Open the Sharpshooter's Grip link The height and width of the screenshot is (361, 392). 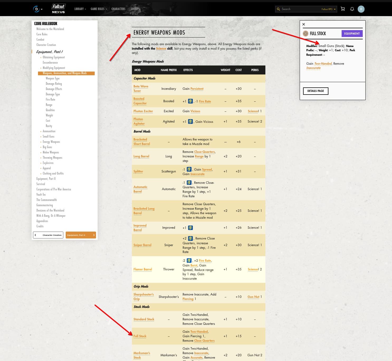(x=144, y=297)
